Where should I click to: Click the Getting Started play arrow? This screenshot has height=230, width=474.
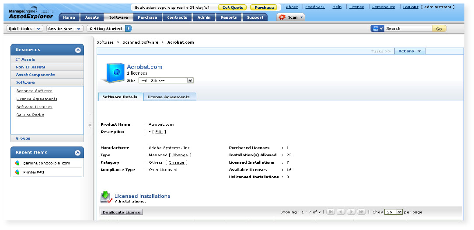(x=129, y=29)
